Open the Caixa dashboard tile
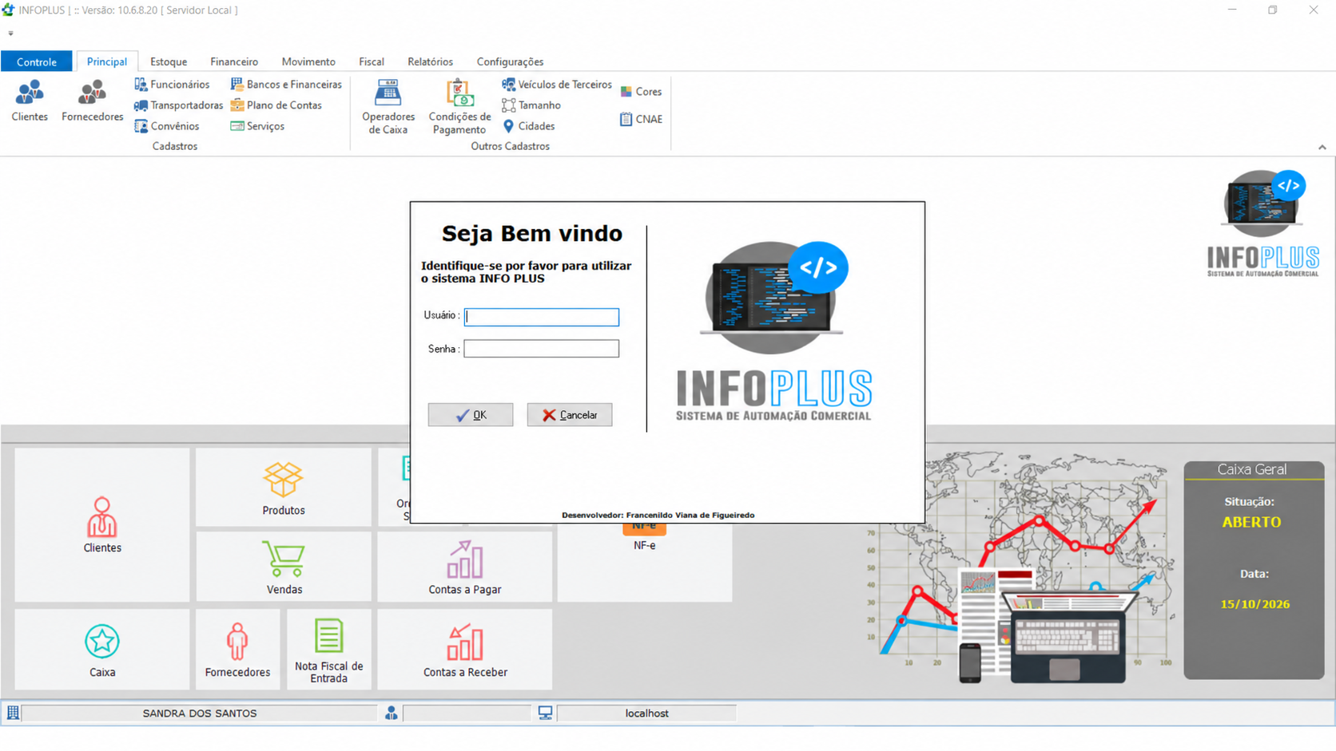The height and width of the screenshot is (751, 1336). [102, 650]
